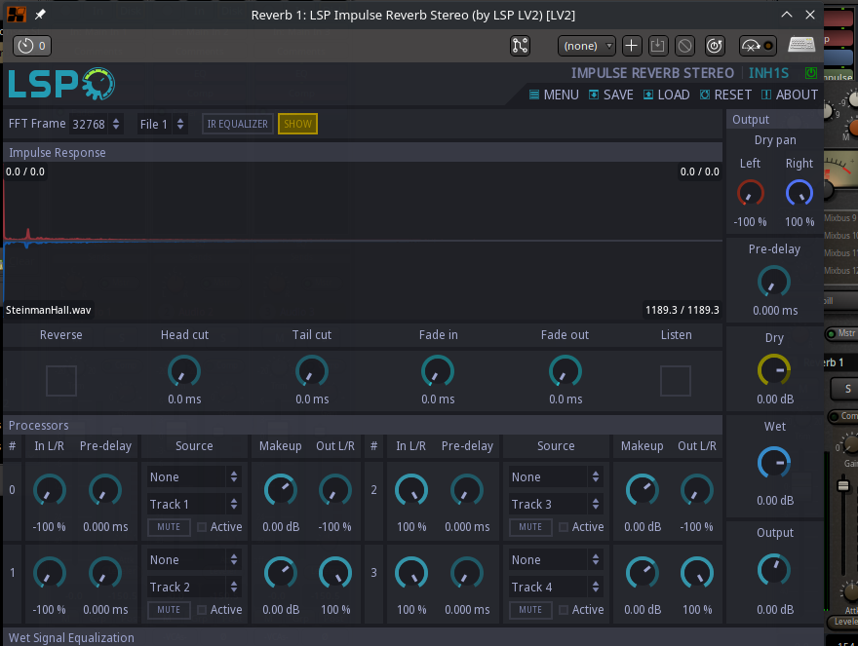The image size is (858, 646).
Task: Click RESET in the plugin menu
Action: (x=725, y=95)
